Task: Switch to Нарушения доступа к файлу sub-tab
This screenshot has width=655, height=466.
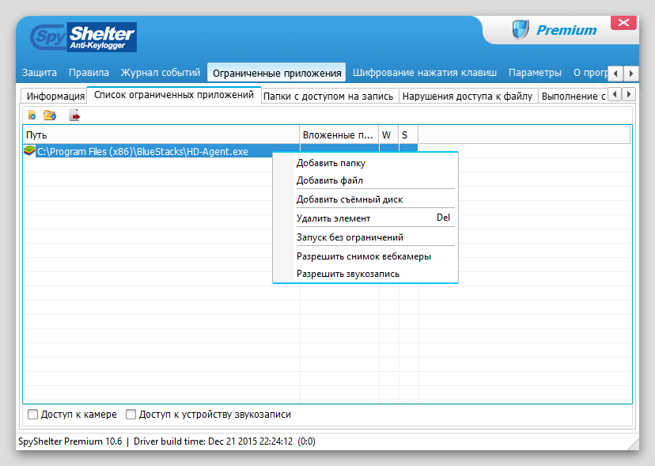Action: pos(468,96)
